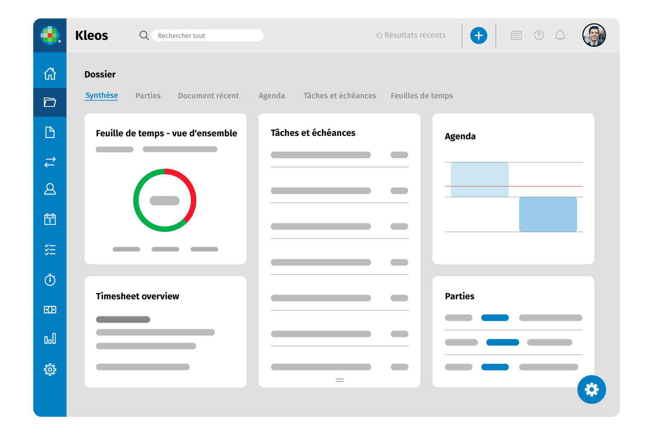The width and height of the screenshot is (653, 435).
Task: Open the Documents page icon in sidebar
Action: click(50, 133)
